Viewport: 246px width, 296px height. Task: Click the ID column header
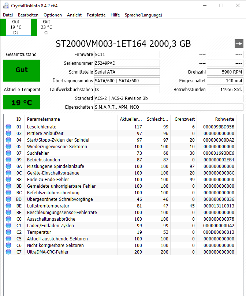(x=19, y=119)
